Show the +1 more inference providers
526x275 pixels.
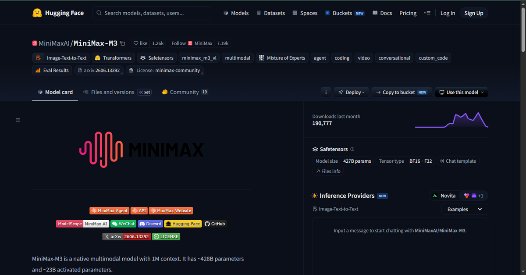(x=474, y=196)
